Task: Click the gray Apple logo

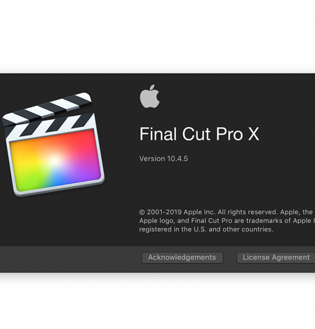Action: click(150, 96)
